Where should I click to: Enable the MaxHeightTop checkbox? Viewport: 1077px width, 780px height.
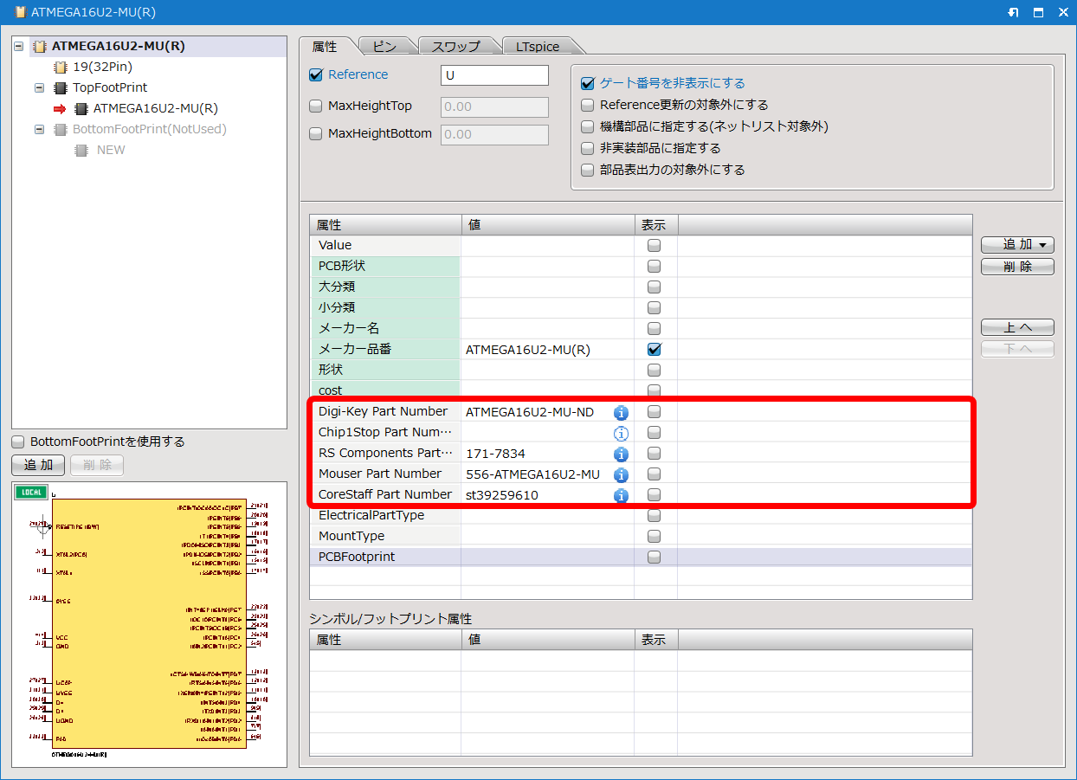point(316,106)
